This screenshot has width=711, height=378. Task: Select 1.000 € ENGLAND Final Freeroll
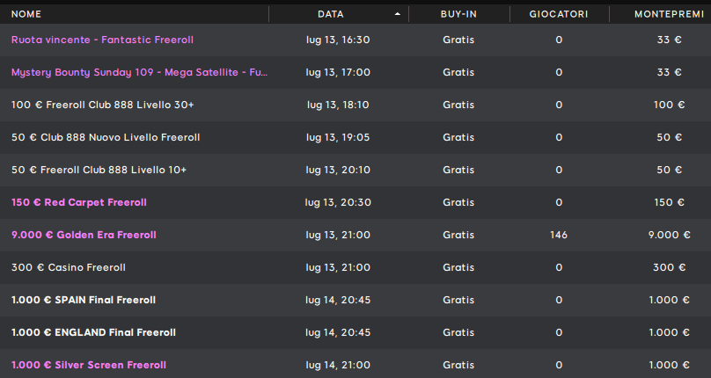tap(93, 332)
